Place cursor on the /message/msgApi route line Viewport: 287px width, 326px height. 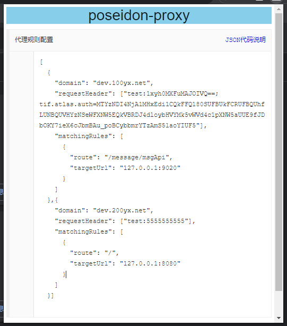[x=121, y=157]
